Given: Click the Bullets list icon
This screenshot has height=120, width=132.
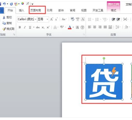Looking at the screenshot, I should pyautogui.click(x=90, y=19).
